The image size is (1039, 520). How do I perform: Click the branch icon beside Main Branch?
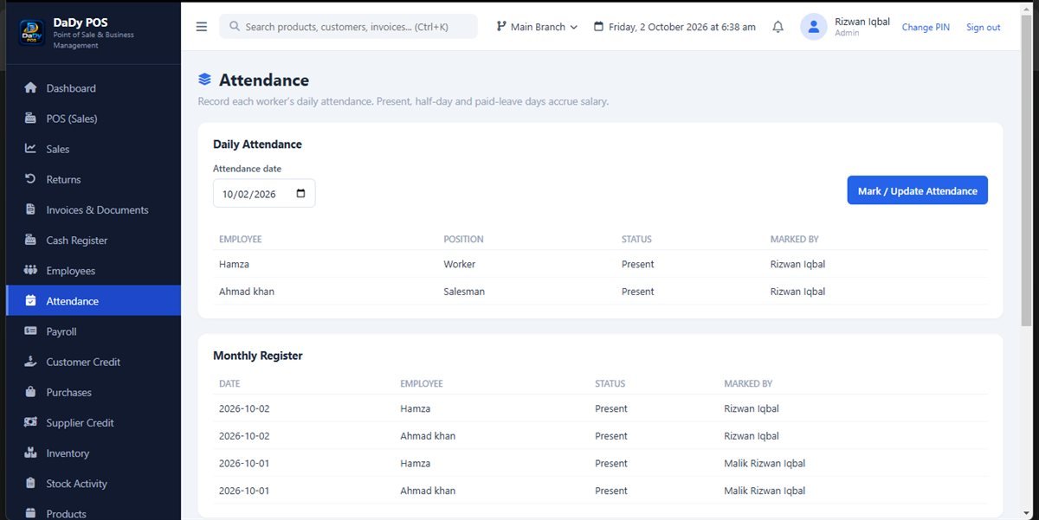tap(501, 27)
